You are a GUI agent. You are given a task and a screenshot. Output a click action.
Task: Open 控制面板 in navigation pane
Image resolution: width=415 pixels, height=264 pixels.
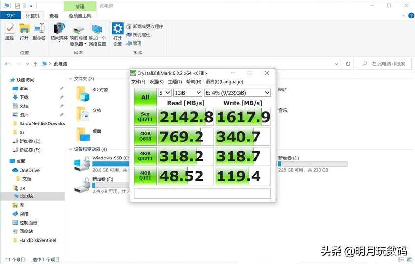(x=25, y=223)
